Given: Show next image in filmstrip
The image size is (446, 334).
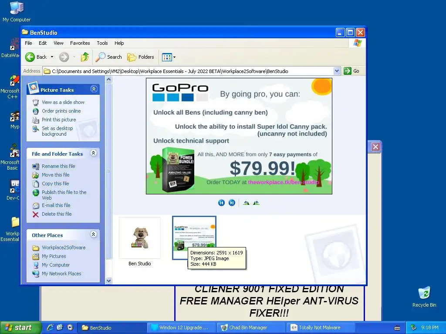Looking at the screenshot, I should point(232,203).
